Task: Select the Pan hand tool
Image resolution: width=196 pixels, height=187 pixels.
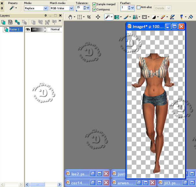Action: coord(70,17)
